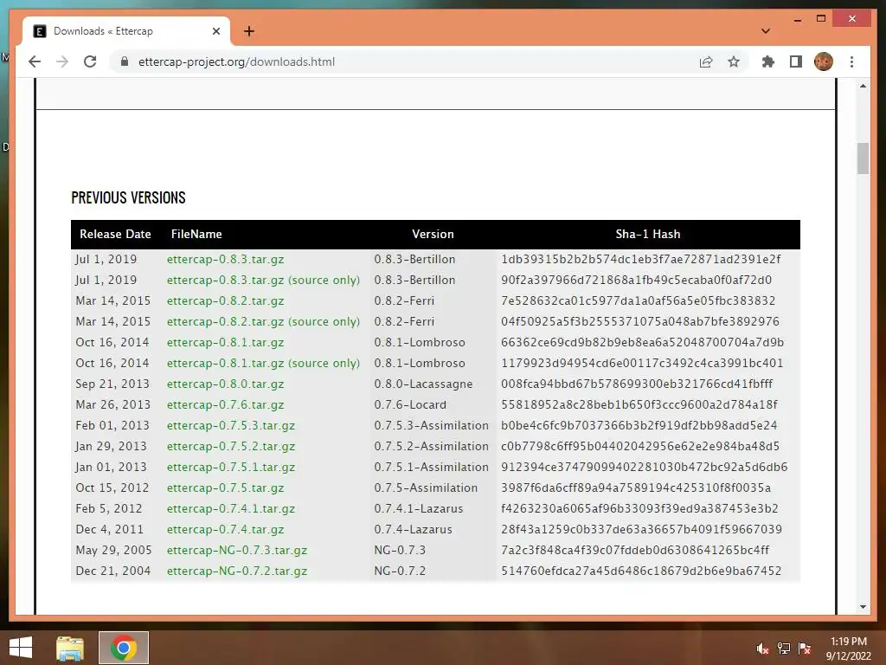Select date May 29, 2005
This screenshot has height=665, width=886.
pos(113,550)
